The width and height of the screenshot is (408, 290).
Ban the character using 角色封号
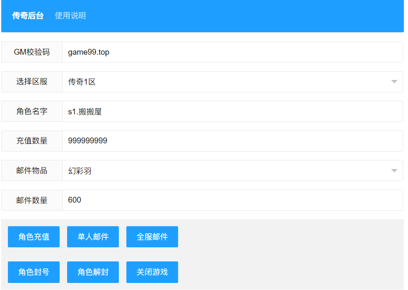coord(34,272)
